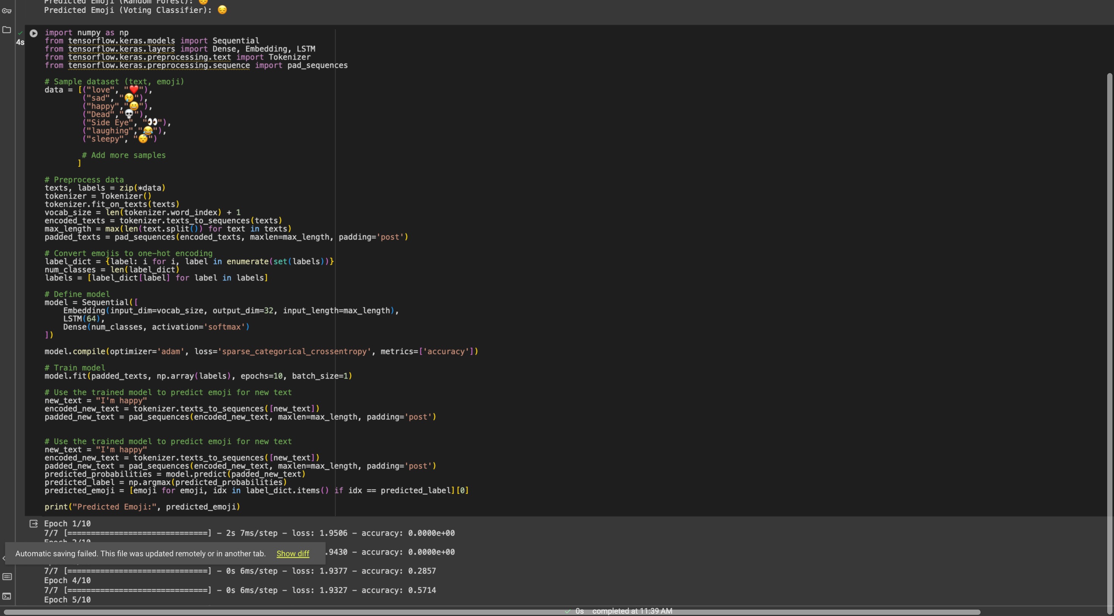Click the loss value in Epoch 1 output
Image resolution: width=1114 pixels, height=616 pixels.
click(x=333, y=533)
